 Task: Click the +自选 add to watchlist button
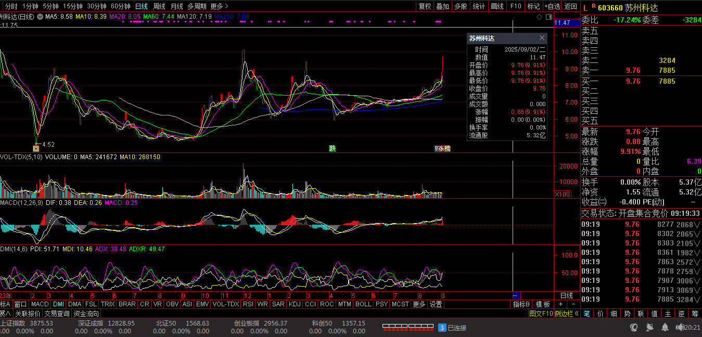552,6
